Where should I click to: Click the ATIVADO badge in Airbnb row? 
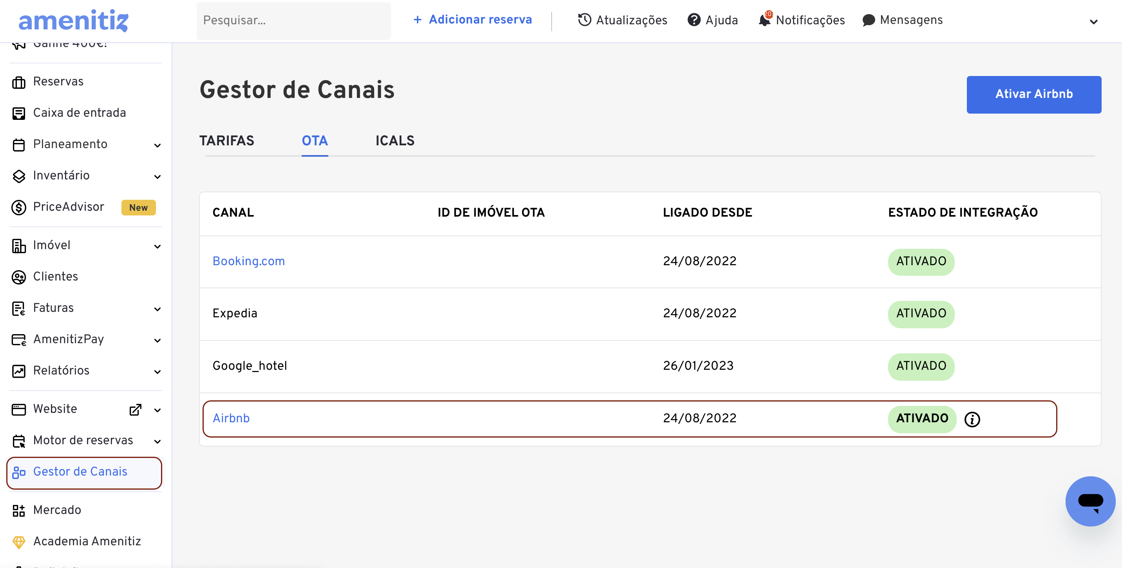pos(922,419)
